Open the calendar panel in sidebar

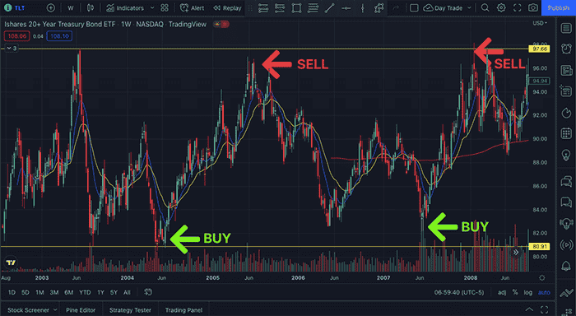(x=566, y=133)
